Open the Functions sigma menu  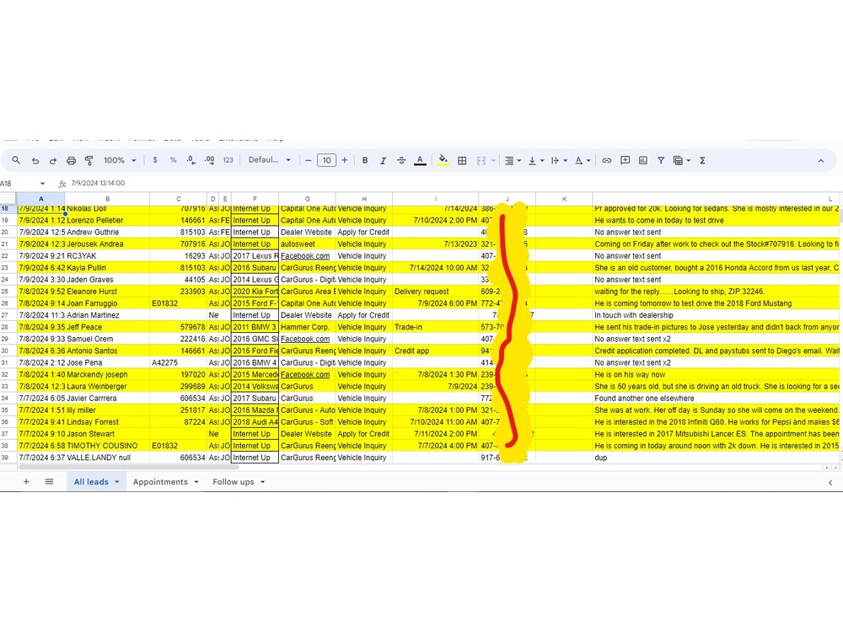coord(702,160)
